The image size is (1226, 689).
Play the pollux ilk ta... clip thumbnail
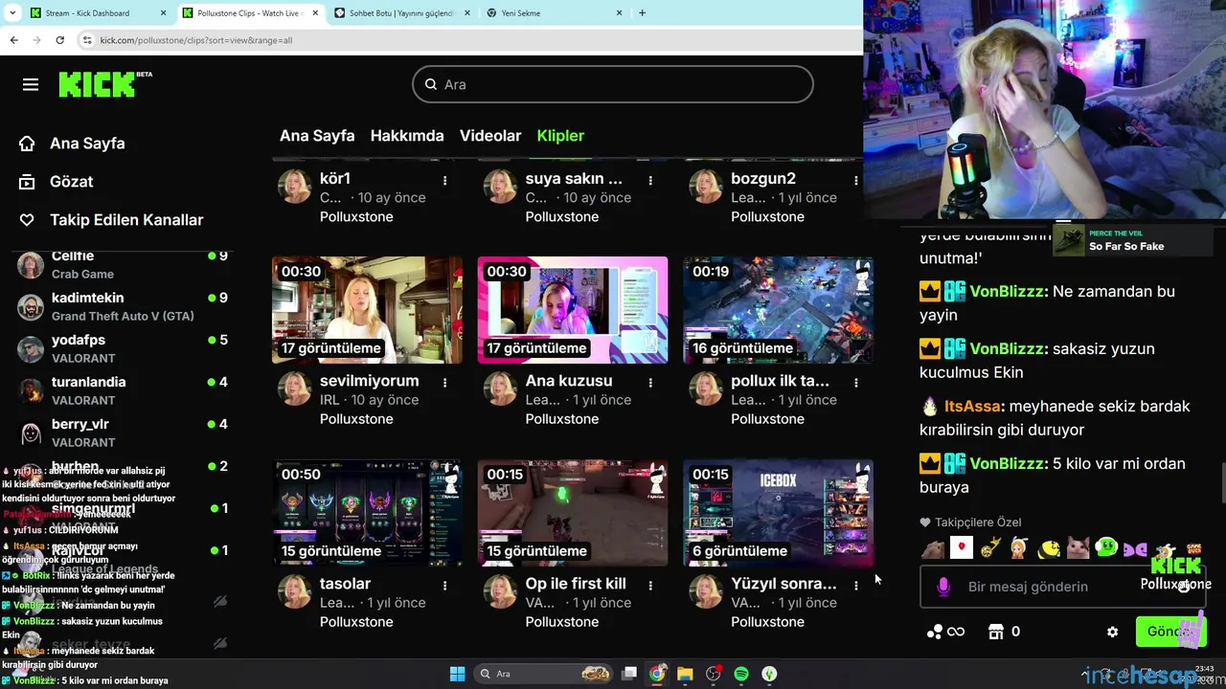[778, 310]
